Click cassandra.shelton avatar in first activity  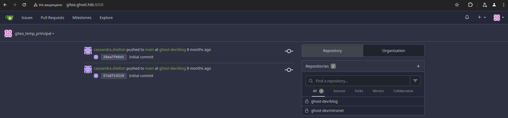coord(88,51)
